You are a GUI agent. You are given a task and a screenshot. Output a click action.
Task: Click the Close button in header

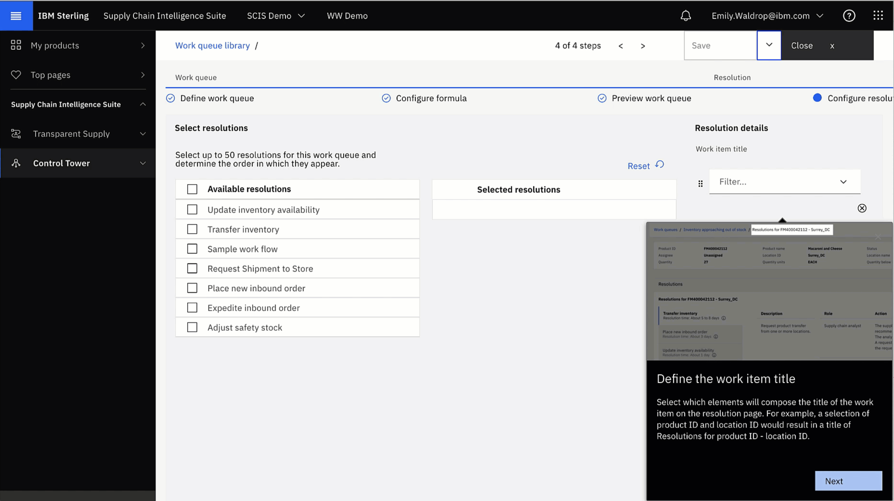tap(802, 46)
